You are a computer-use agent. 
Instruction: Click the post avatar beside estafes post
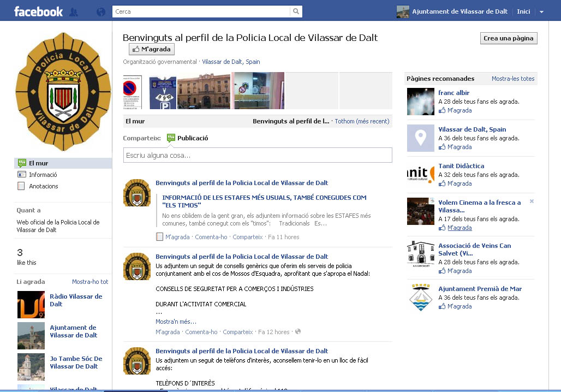pyautogui.click(x=136, y=193)
